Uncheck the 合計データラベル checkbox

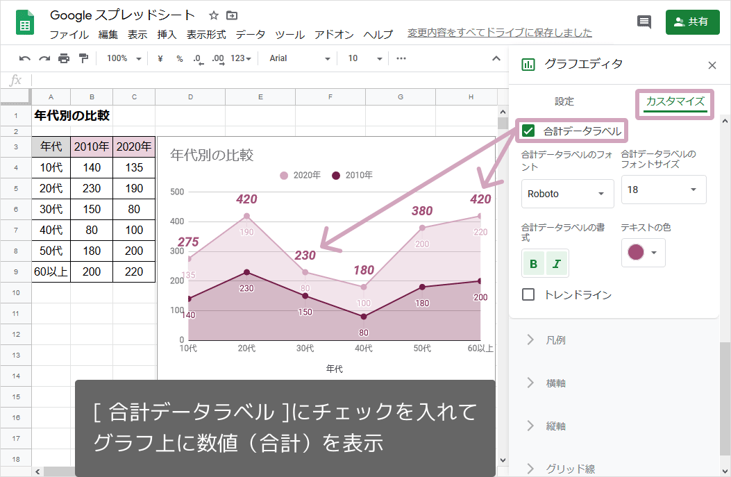(x=529, y=131)
